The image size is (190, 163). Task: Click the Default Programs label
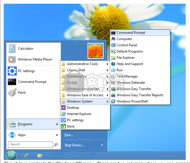130,52
